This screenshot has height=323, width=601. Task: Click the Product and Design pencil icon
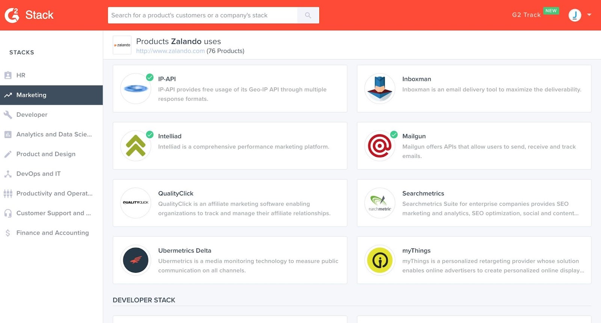pos(8,154)
